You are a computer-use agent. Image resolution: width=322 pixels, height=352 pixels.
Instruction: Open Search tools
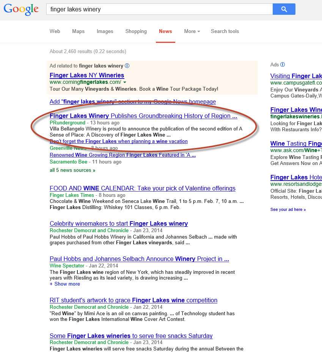coord(225,31)
